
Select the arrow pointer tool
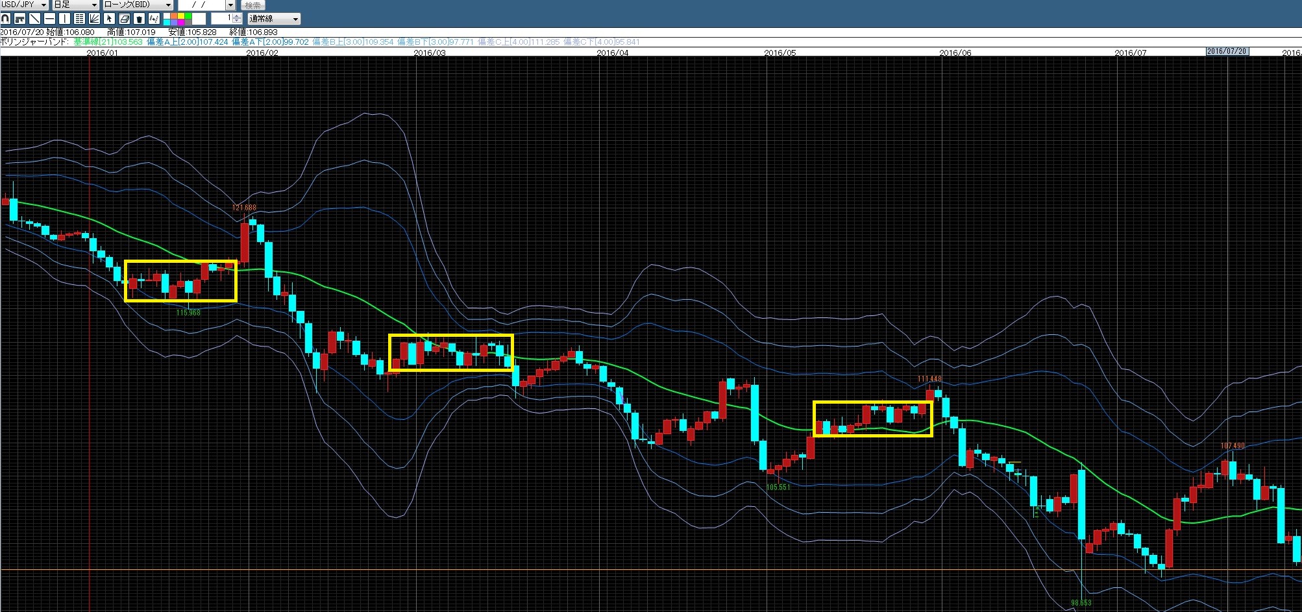tap(109, 19)
